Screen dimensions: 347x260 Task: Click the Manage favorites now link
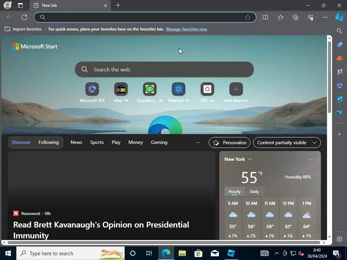[186, 29]
